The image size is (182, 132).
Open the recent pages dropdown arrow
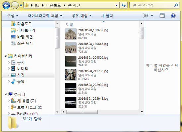[x=21, y=5]
